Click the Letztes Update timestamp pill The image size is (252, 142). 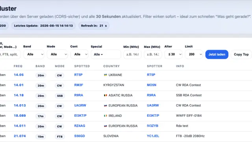43,26
